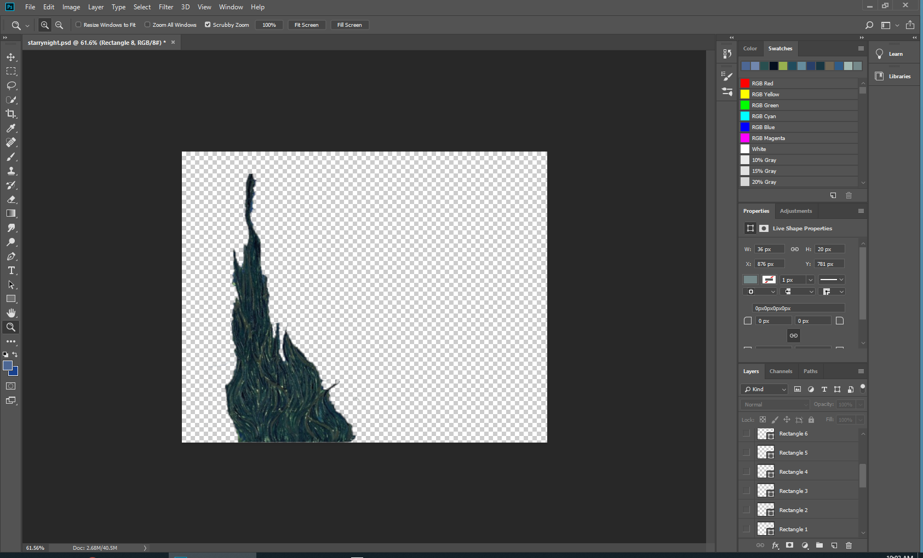
Task: Switch to the Adjustments tab
Action: pos(796,211)
